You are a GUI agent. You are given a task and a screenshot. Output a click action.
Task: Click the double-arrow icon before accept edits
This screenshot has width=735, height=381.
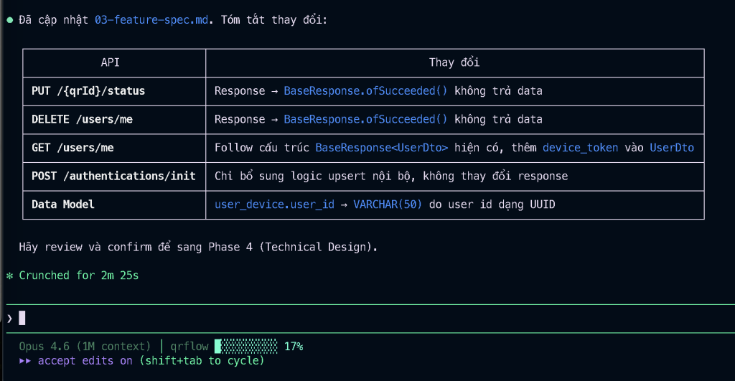click(27, 360)
